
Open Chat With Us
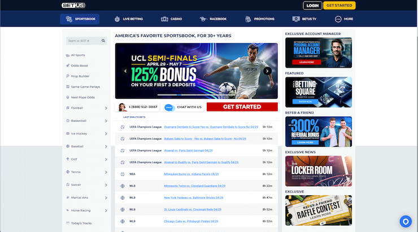pyautogui.click(x=183, y=107)
